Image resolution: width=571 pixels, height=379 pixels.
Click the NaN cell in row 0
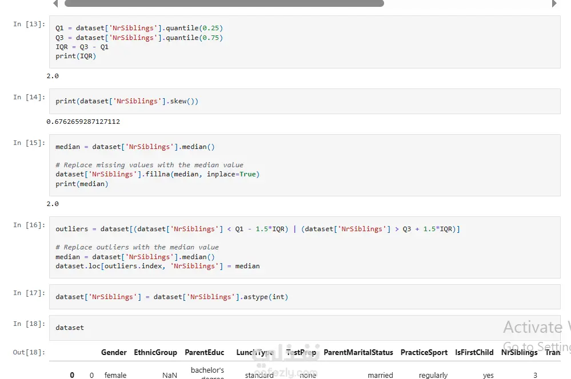[x=170, y=375]
